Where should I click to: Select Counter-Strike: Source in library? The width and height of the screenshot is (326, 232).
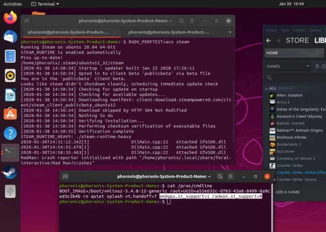click(296, 179)
